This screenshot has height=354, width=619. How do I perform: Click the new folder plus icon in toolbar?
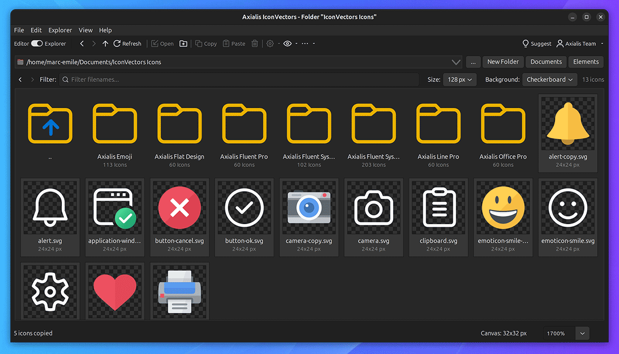click(x=183, y=44)
